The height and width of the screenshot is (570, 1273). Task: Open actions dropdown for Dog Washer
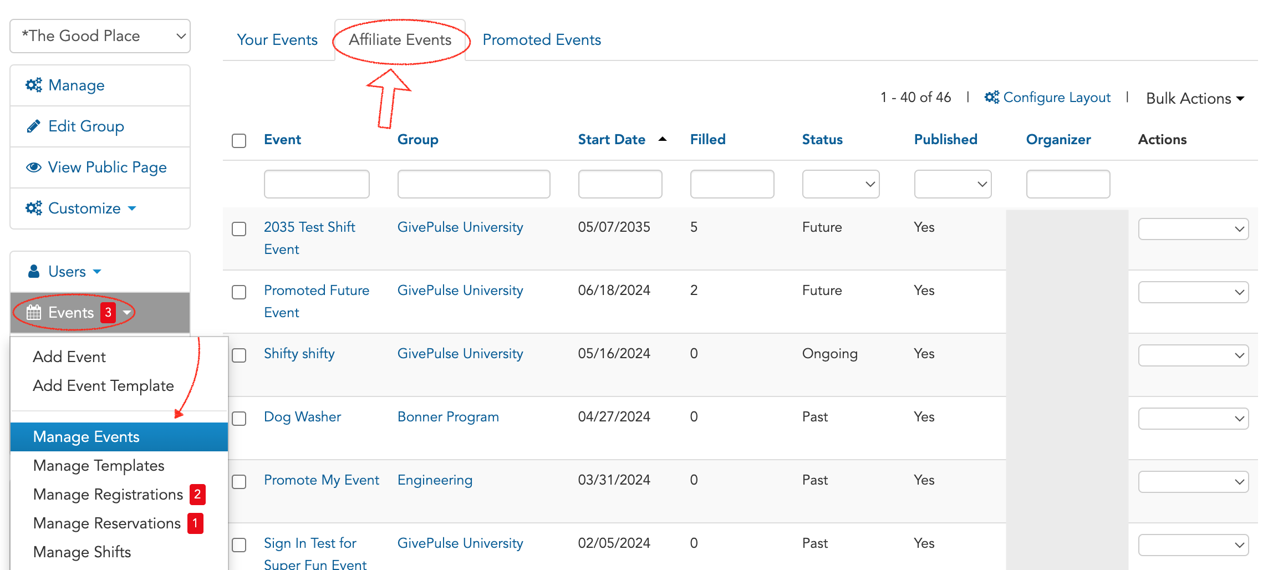pos(1193,419)
